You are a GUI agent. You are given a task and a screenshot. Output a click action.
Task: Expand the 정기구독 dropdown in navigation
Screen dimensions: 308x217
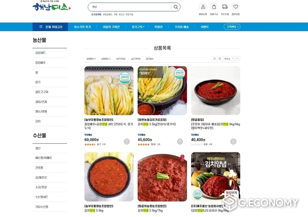tap(138, 27)
